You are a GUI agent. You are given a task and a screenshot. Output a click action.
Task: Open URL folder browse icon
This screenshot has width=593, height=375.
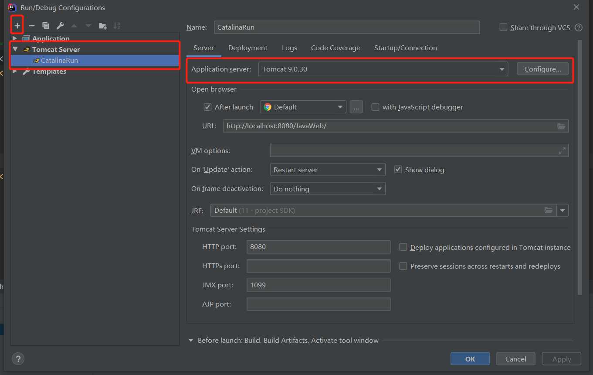(561, 126)
